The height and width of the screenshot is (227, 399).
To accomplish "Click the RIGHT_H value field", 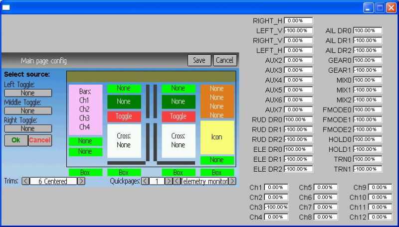I will coord(298,20).
